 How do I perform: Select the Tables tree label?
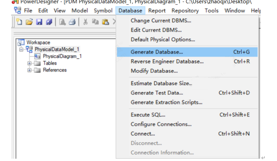coord(50,63)
